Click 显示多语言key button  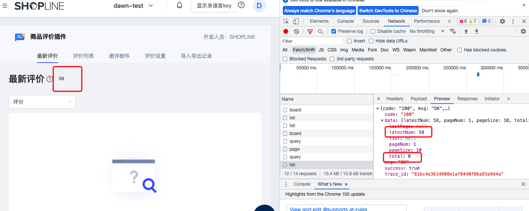pos(214,6)
